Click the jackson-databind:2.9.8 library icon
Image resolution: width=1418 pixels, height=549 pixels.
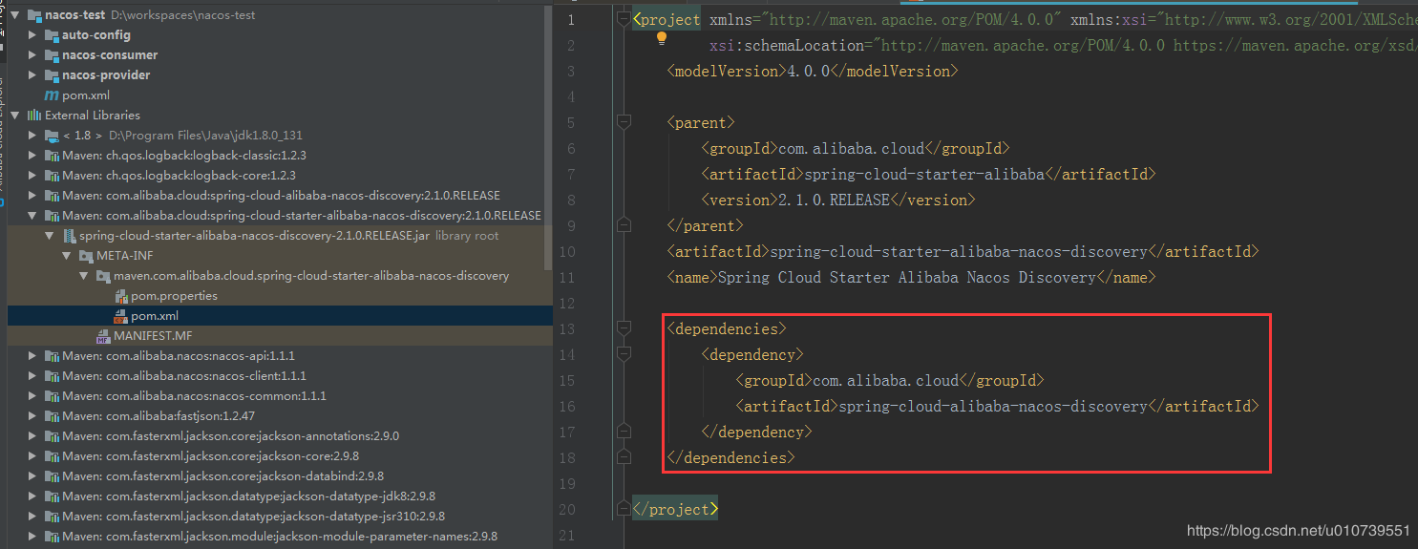[52, 476]
